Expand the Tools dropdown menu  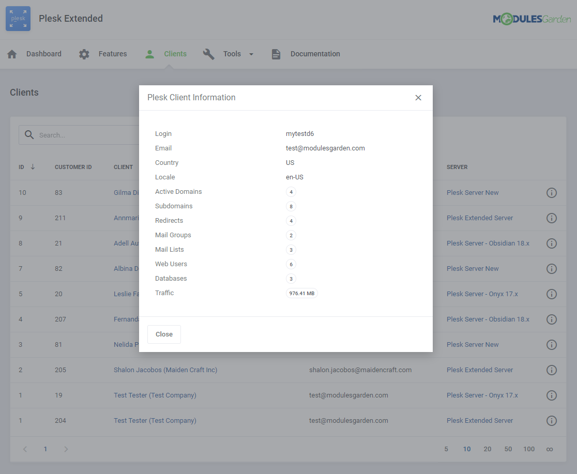tap(251, 54)
